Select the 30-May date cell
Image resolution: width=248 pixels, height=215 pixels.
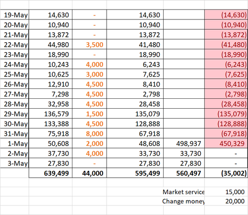click(14, 124)
